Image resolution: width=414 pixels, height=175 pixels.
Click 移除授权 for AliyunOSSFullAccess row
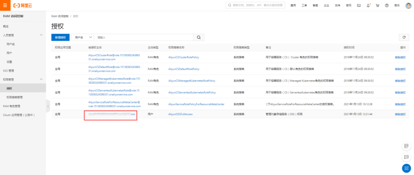[x=400, y=114]
